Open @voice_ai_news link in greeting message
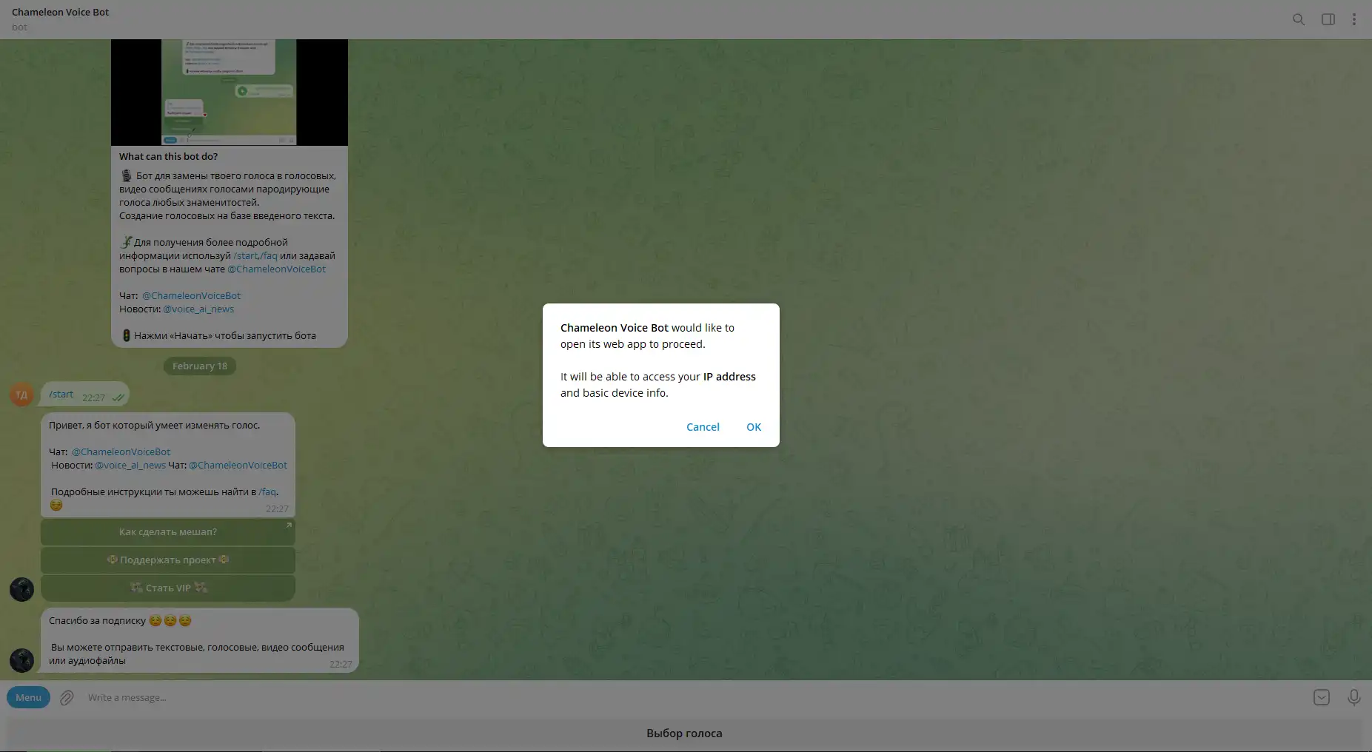 point(130,465)
